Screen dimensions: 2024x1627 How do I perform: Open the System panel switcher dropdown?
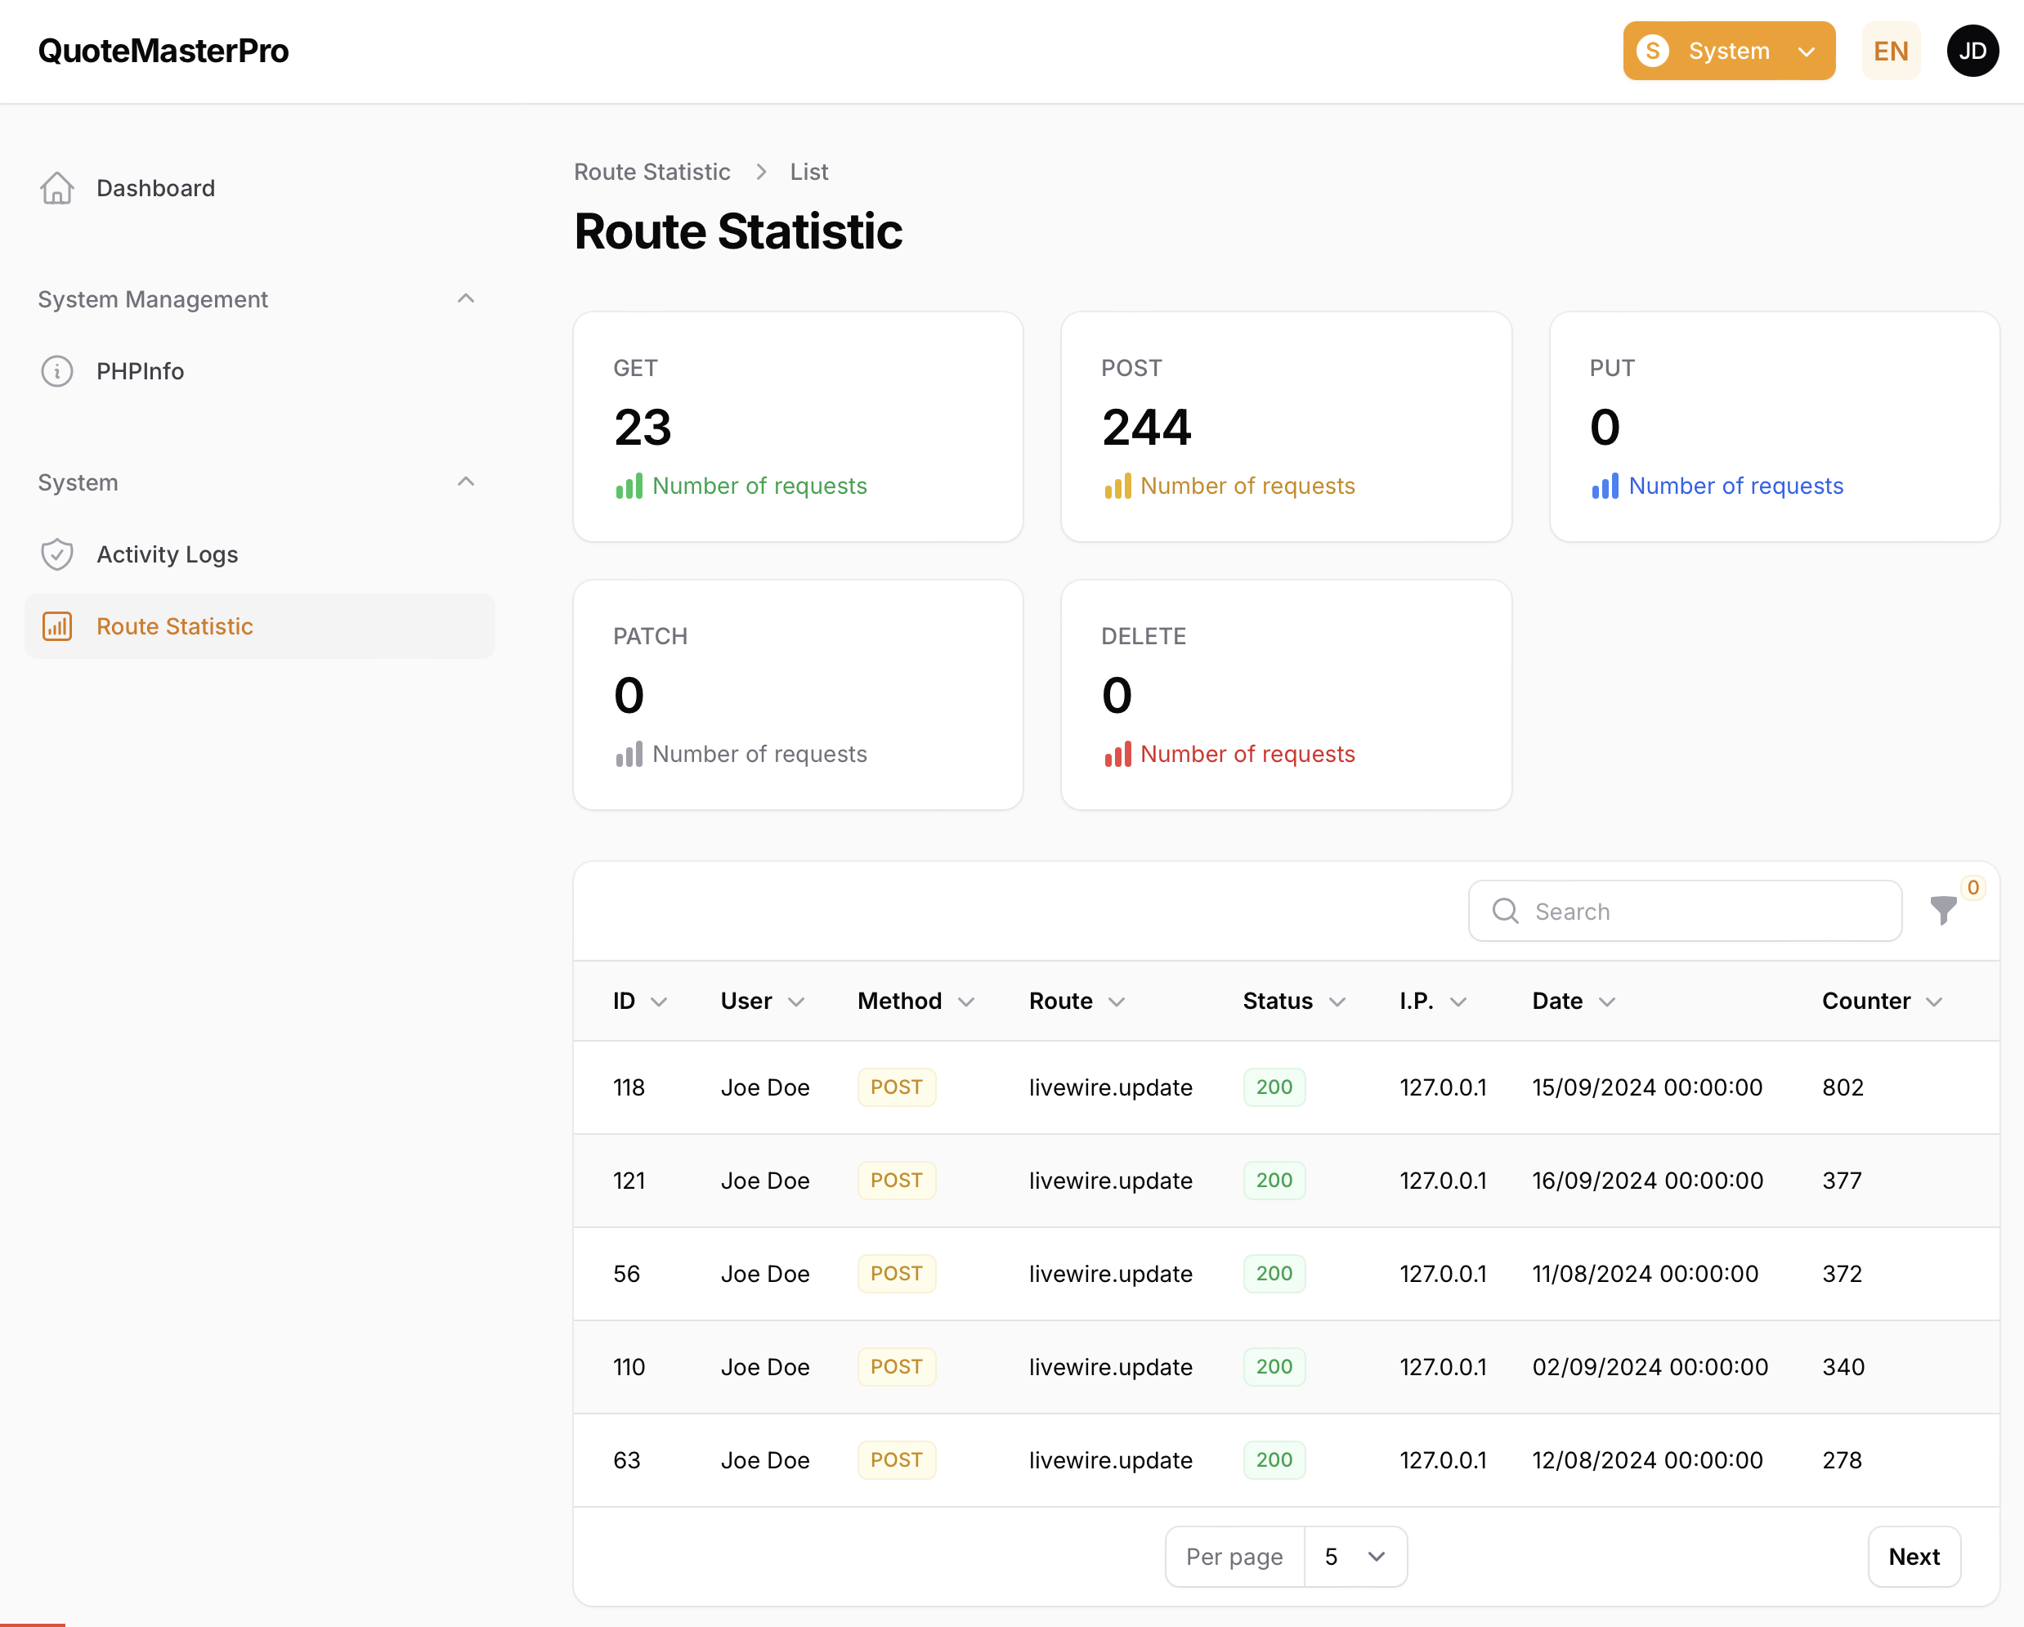(x=1728, y=51)
